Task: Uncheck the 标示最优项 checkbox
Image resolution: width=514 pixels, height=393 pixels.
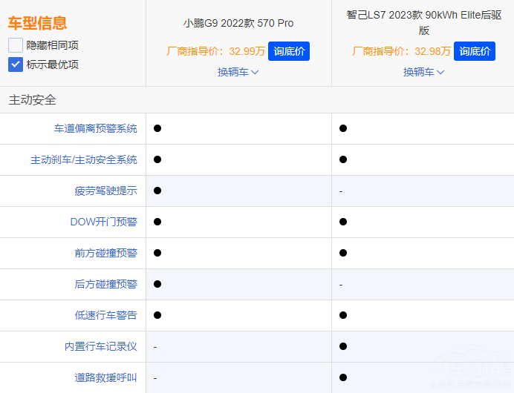Action: click(x=16, y=65)
